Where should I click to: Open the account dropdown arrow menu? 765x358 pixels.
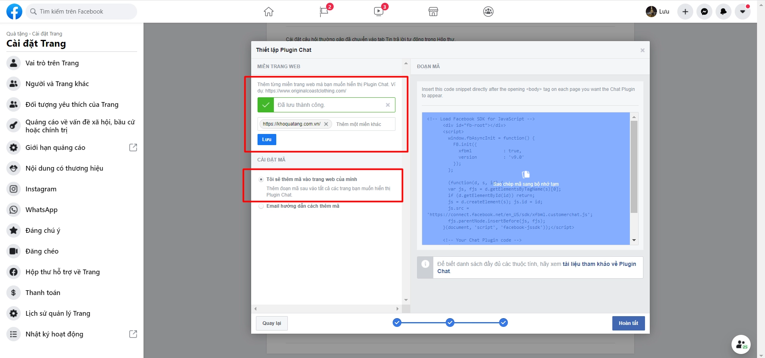(743, 12)
